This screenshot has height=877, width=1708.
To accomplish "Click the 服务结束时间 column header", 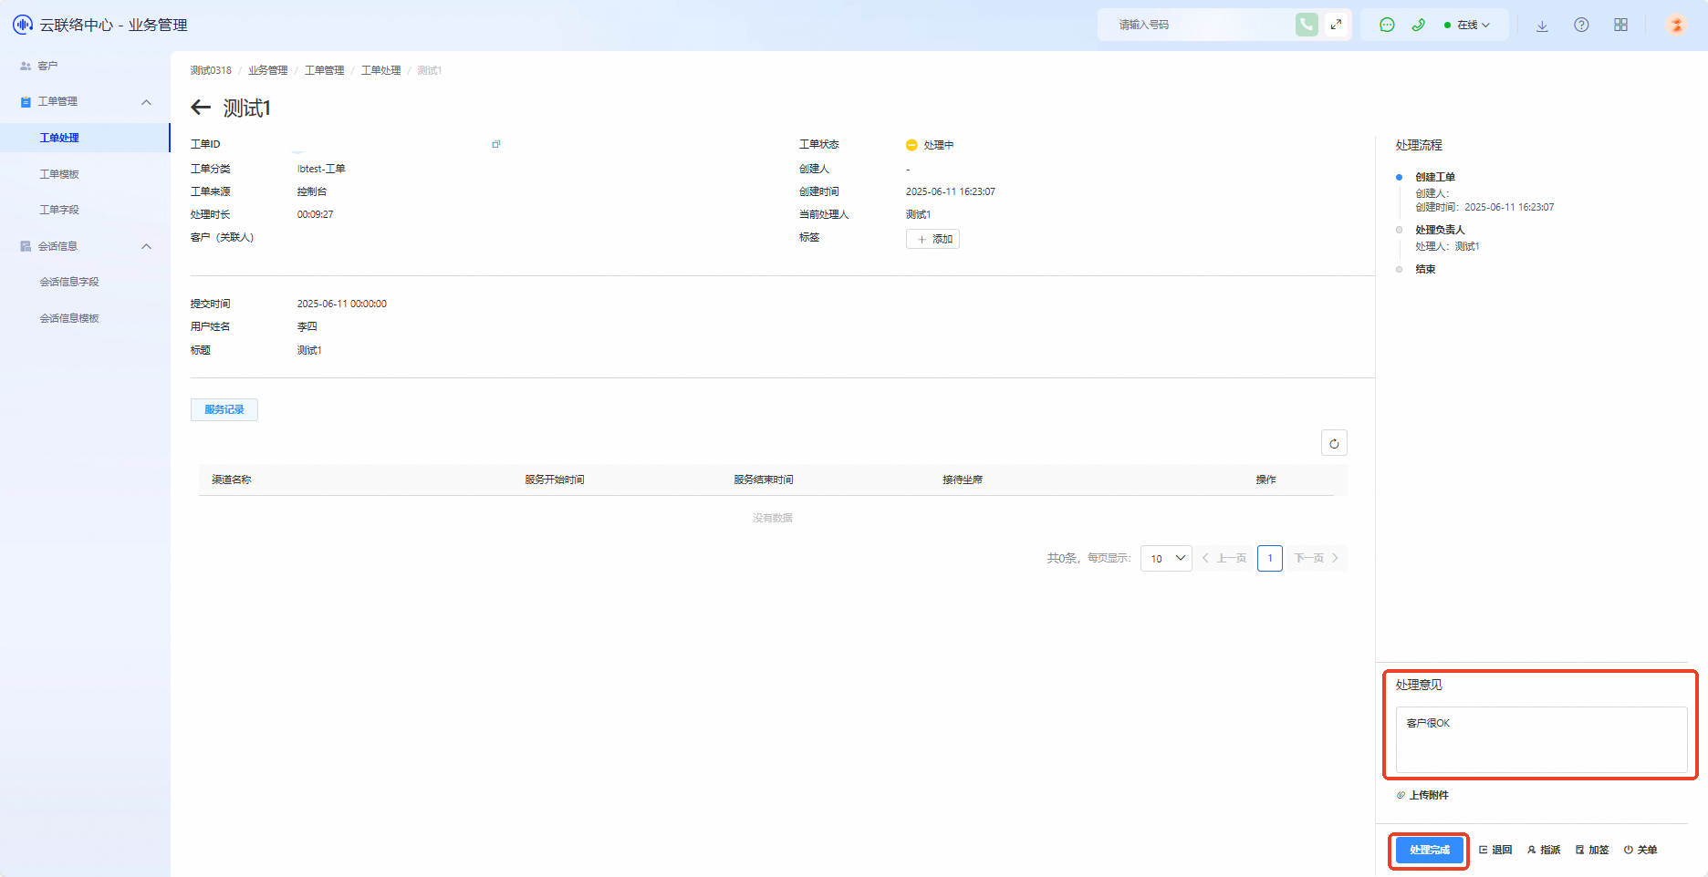I will point(764,480).
